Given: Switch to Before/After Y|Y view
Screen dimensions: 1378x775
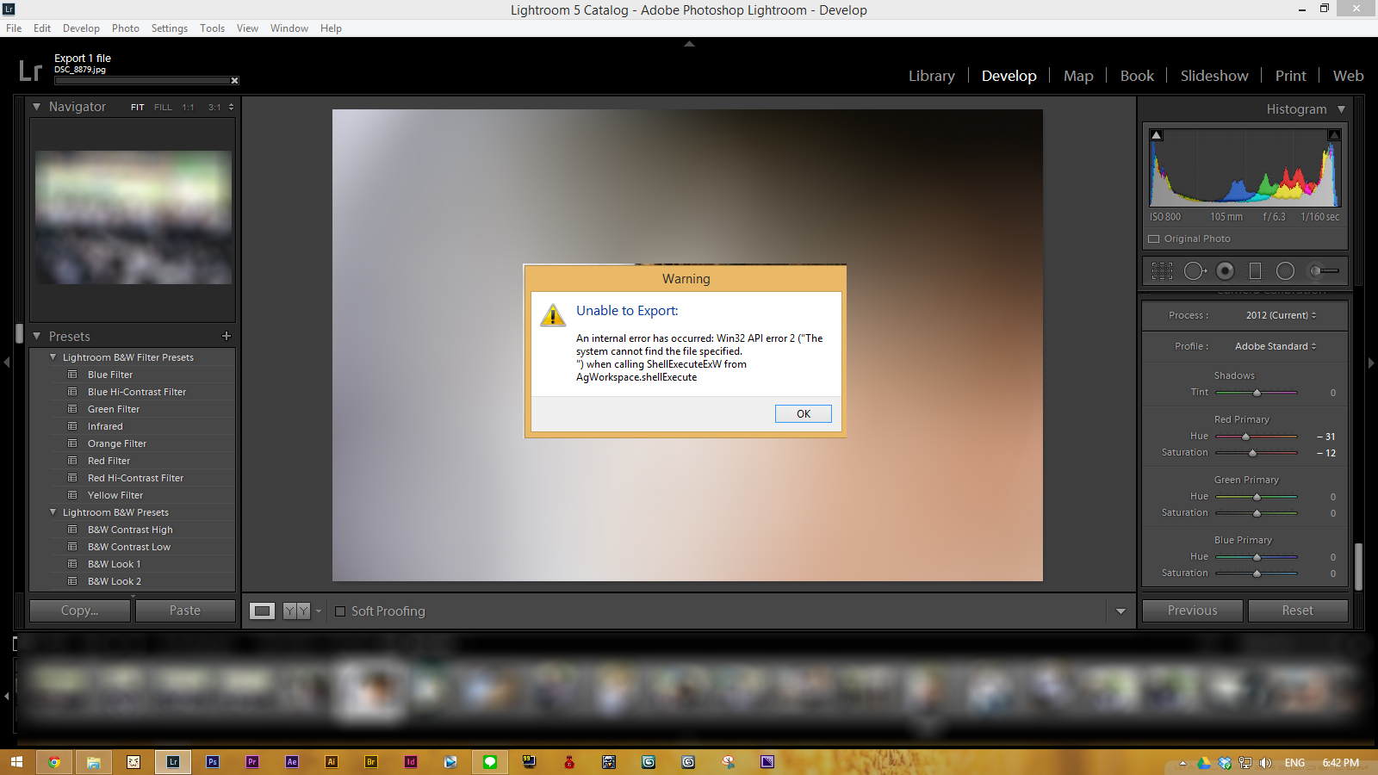Looking at the screenshot, I should pyautogui.click(x=296, y=611).
